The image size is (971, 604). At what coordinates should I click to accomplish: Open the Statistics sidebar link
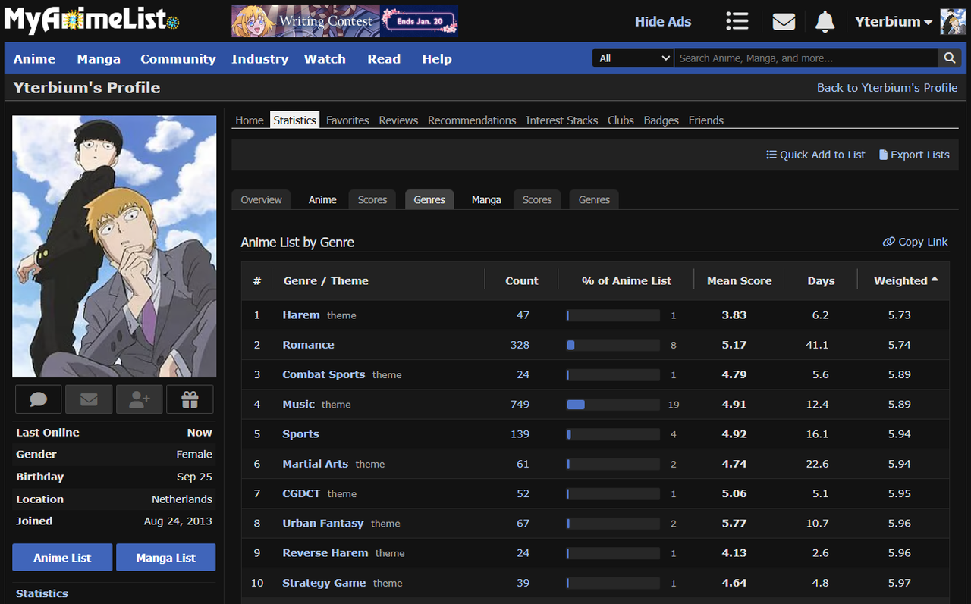click(x=42, y=593)
